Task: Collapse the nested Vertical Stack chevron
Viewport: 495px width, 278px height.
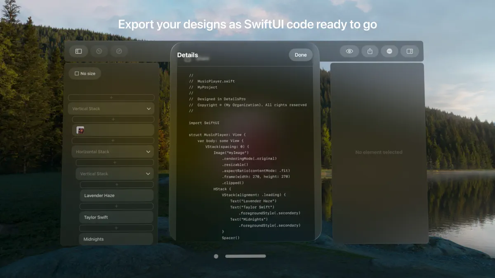Action: [x=148, y=173]
